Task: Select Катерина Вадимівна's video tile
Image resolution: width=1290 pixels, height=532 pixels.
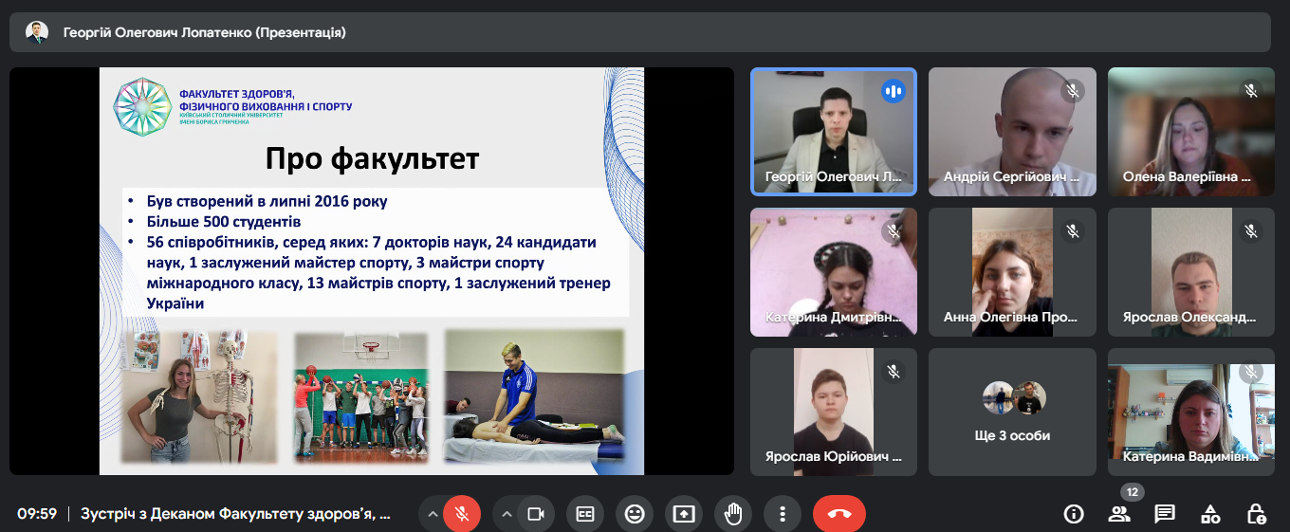Action: (1190, 412)
